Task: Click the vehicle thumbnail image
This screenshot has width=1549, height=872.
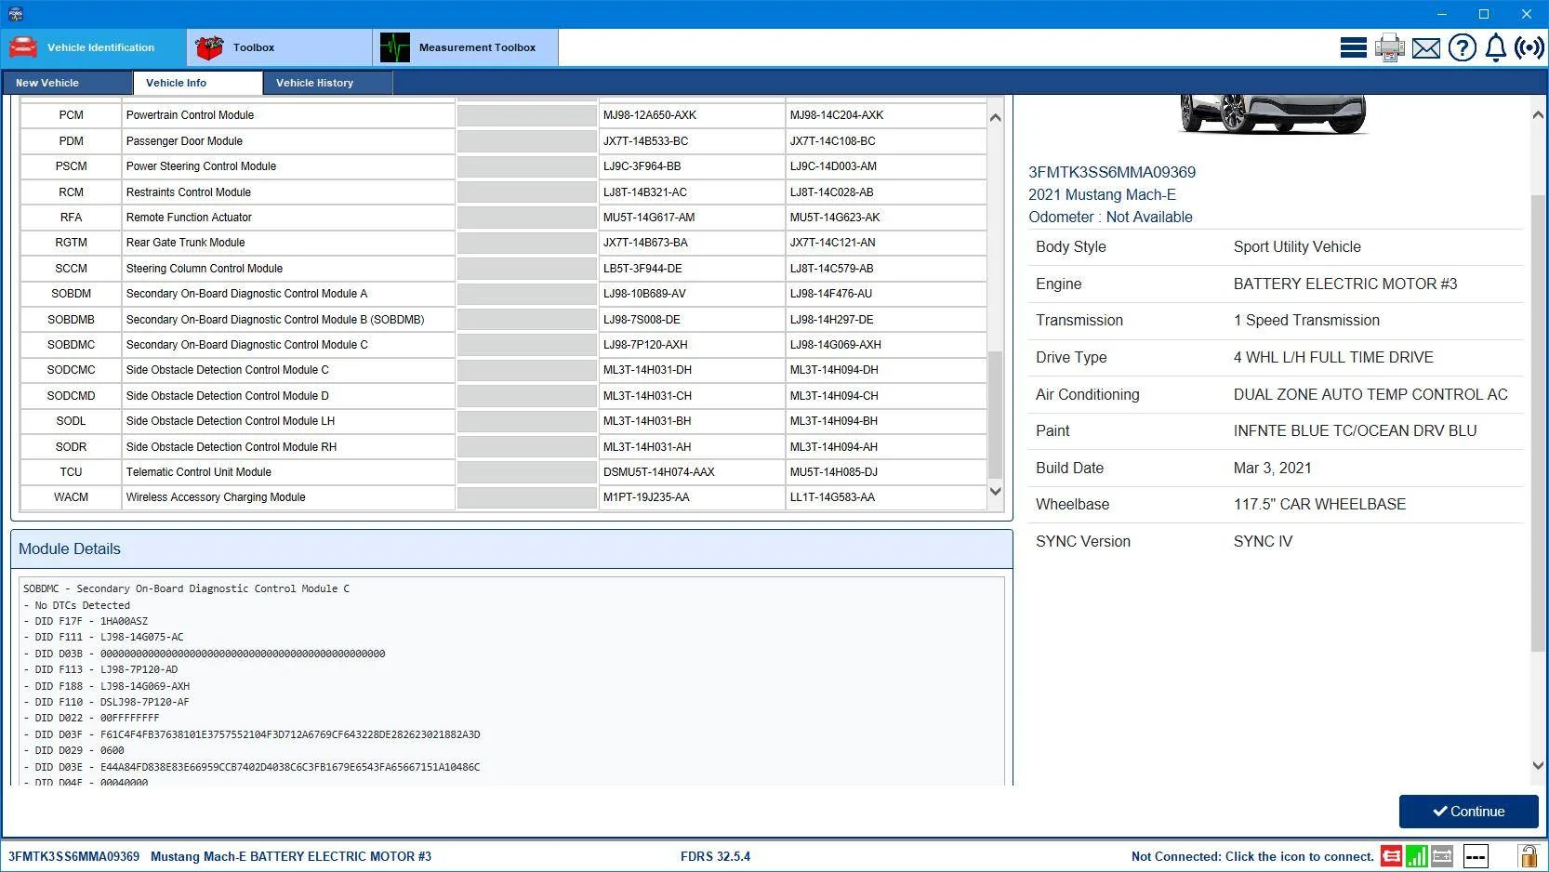Action: 1272,113
